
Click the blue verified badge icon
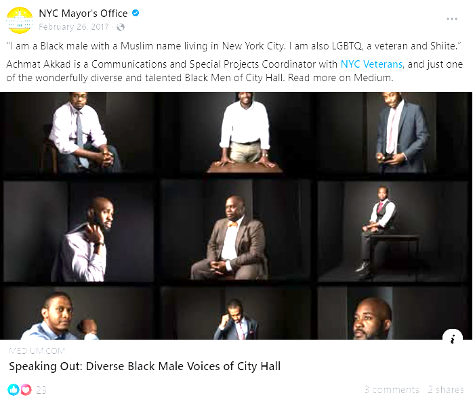(136, 13)
